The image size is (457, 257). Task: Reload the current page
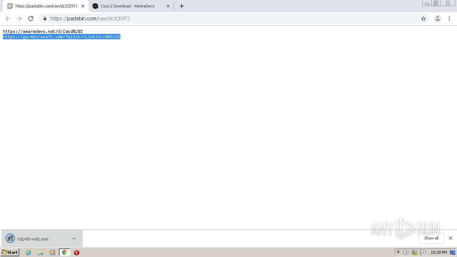coord(31,19)
